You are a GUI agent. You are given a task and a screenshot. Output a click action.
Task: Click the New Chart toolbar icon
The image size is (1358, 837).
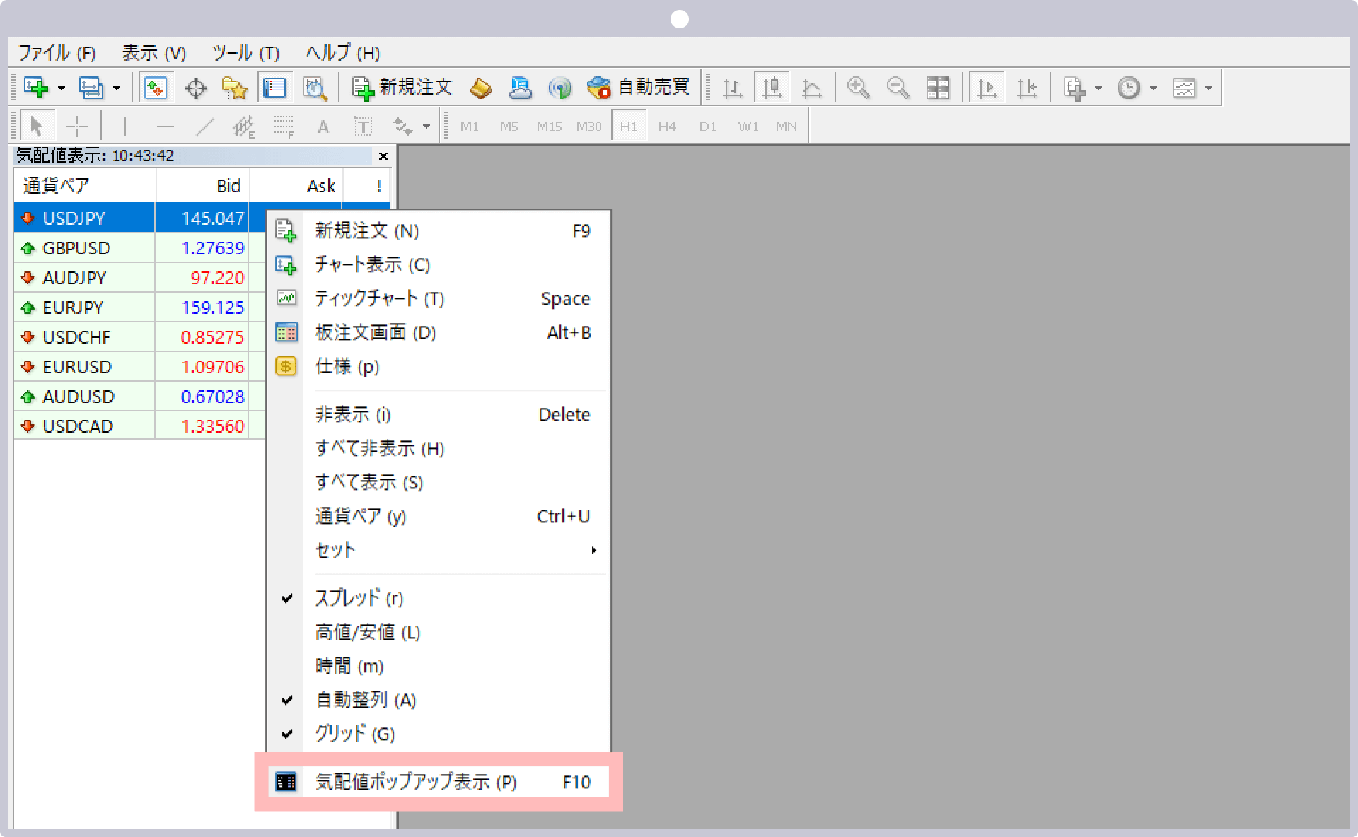pyautogui.click(x=36, y=88)
